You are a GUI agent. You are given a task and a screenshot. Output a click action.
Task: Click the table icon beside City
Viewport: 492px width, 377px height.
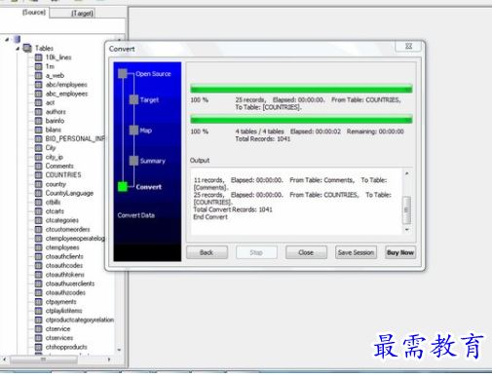click(39, 148)
